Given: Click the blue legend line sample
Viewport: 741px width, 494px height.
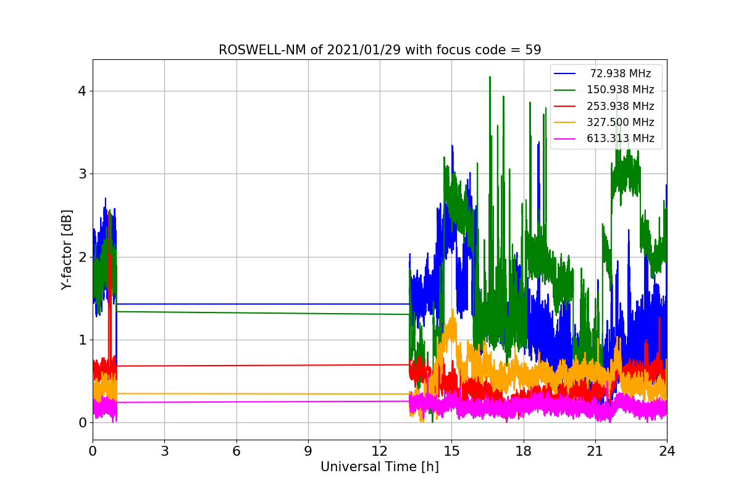Looking at the screenshot, I should click(565, 73).
